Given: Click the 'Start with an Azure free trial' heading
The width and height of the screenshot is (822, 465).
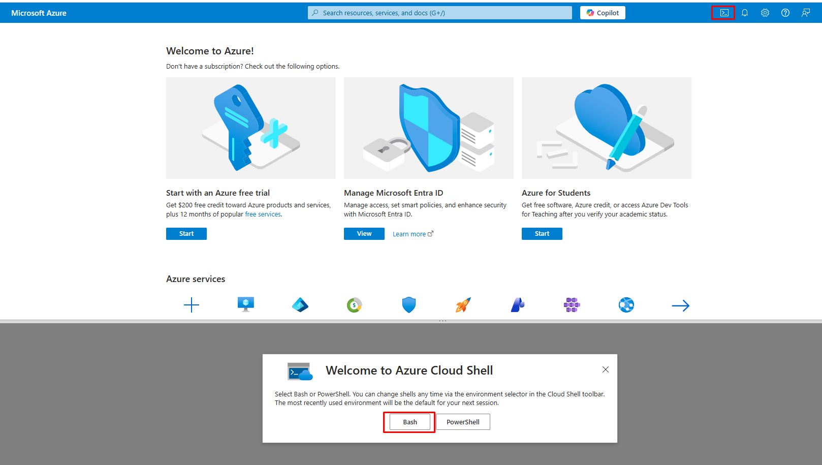Looking at the screenshot, I should pyautogui.click(x=218, y=193).
